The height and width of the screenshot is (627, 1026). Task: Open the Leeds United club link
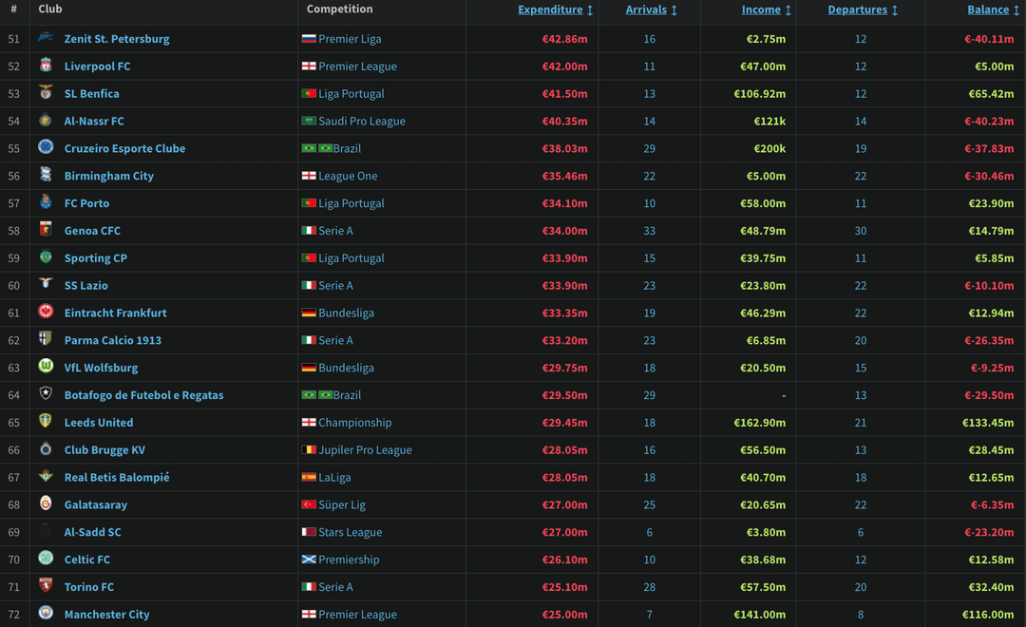coord(98,424)
